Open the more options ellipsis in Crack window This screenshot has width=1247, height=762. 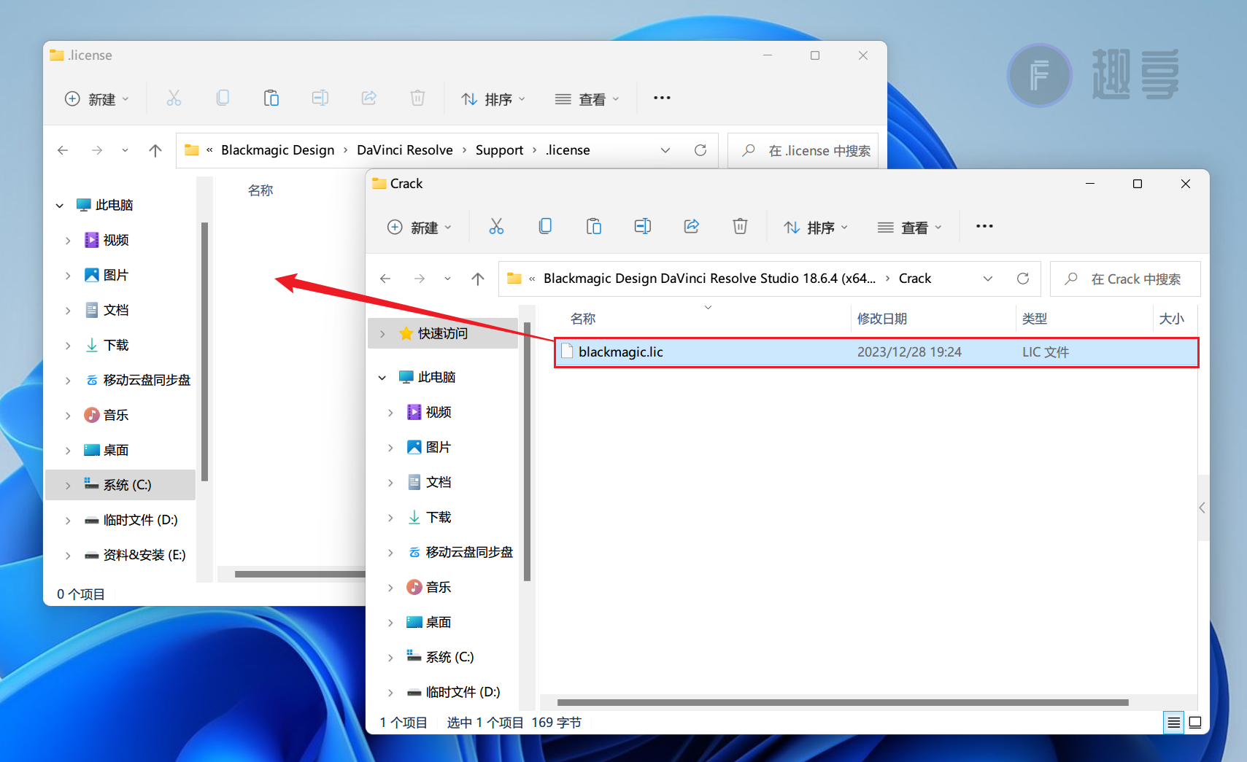[984, 227]
